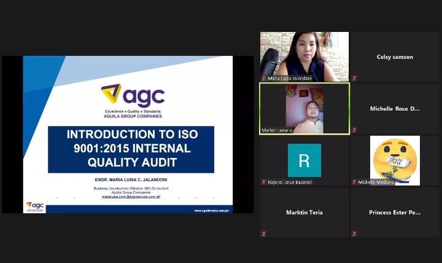
Task: Click muted mic icon on Princess Ester's tile
Action: pyautogui.click(x=354, y=234)
